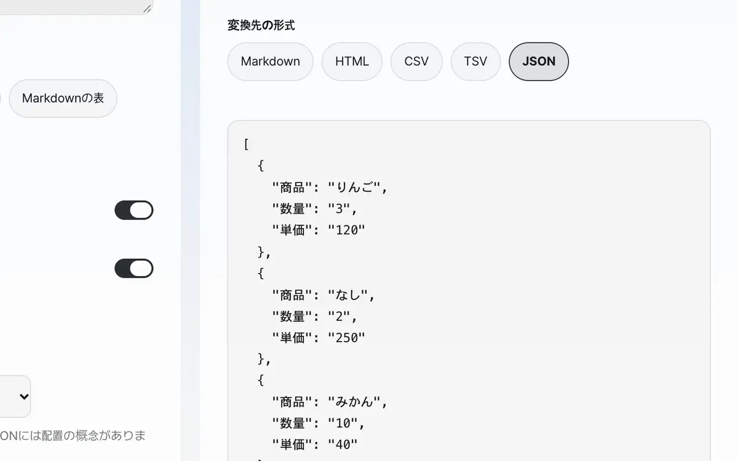Click "商品": "なし" line in output

[323, 295]
